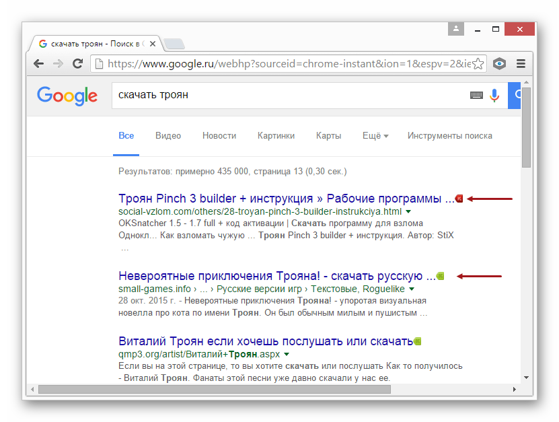Switch to Новости results

(219, 135)
